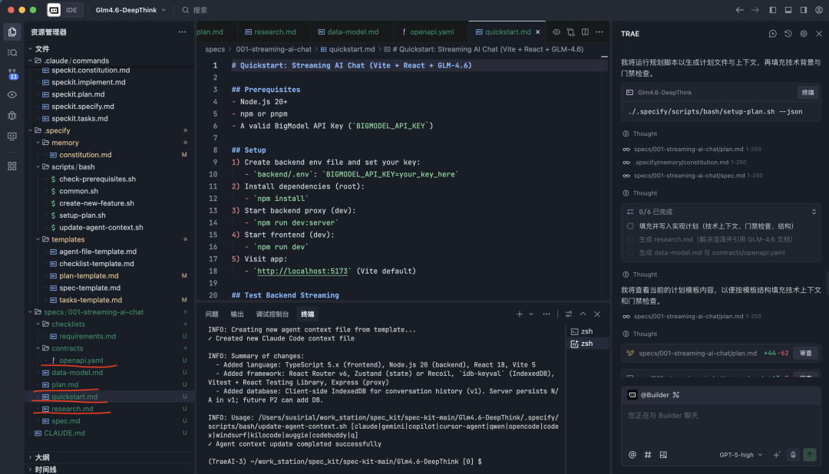Viewport: 829px width, 474px height.
Task: Click the 终端 button on command card
Action: point(808,92)
